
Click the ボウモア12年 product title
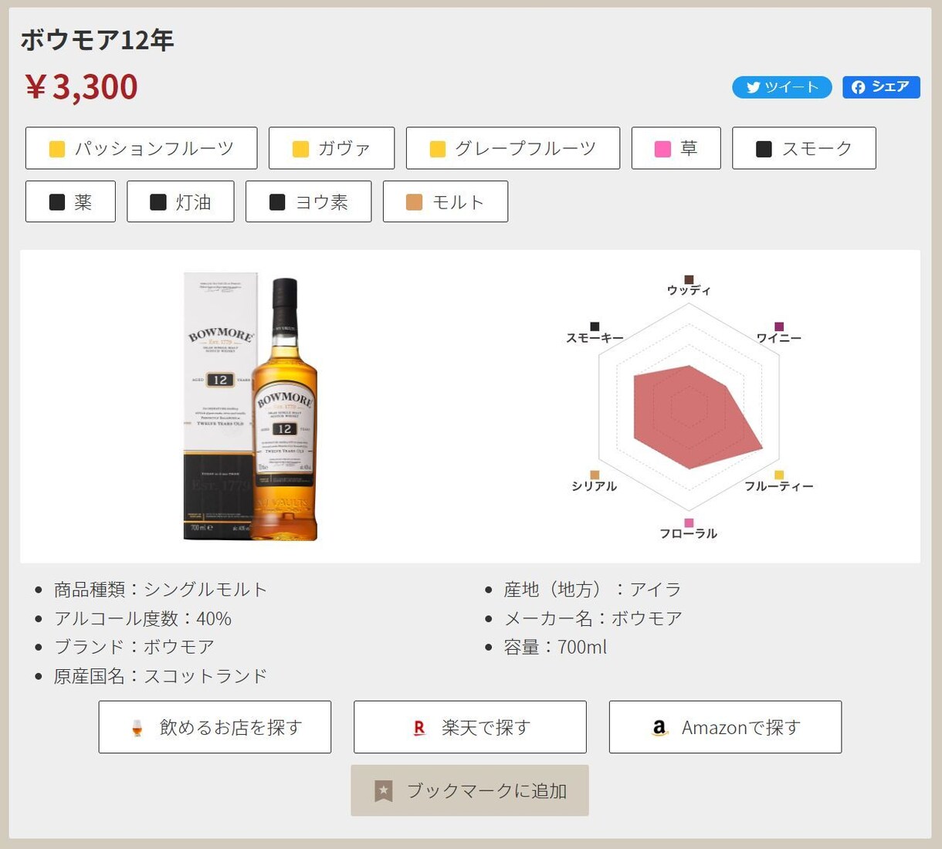tap(97, 39)
